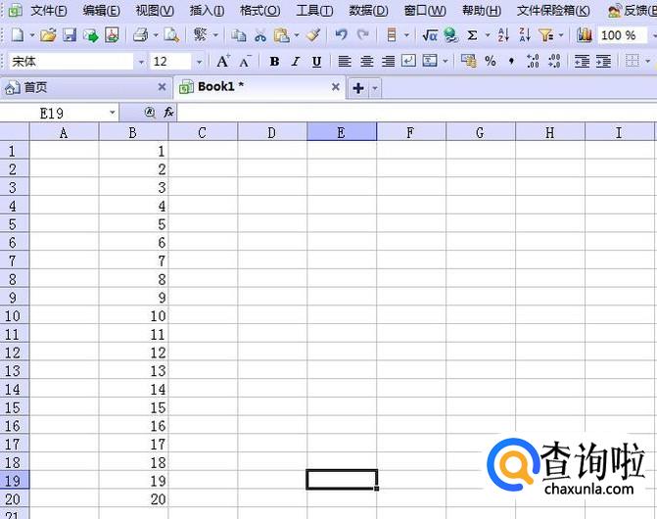The height and width of the screenshot is (519, 657).
Task: Expand the font name dropdown showing 宋体
Action: point(140,61)
